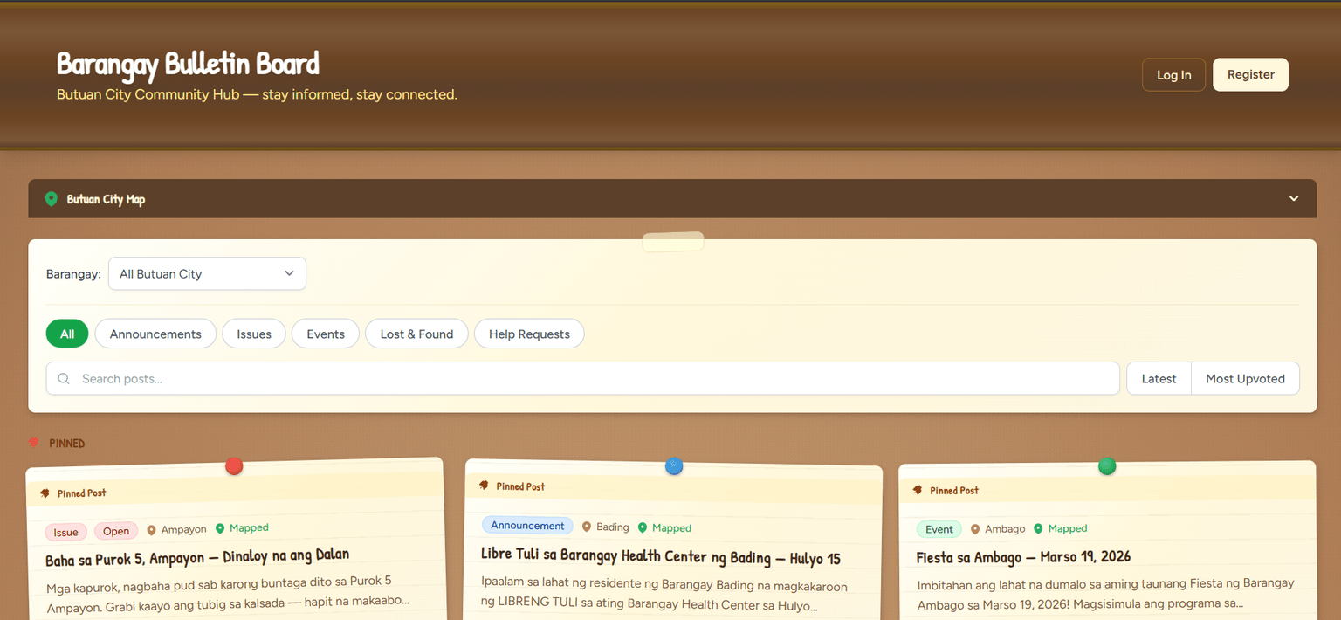Screen dimensions: 1341x620
Task: Open the Barangay Bulletin Board home title
Action: [188, 64]
